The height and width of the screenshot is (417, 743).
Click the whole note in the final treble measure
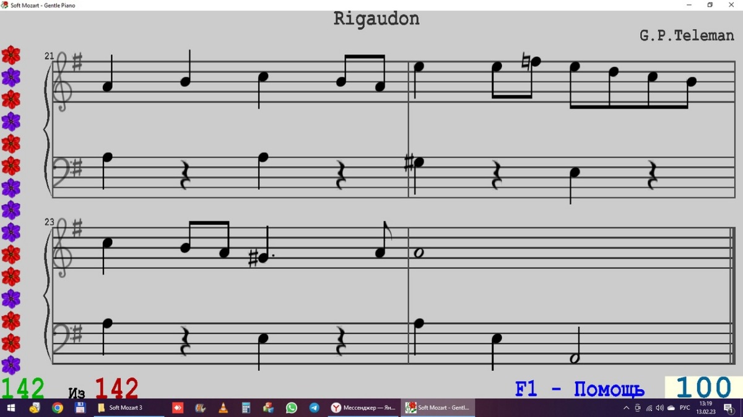click(419, 252)
